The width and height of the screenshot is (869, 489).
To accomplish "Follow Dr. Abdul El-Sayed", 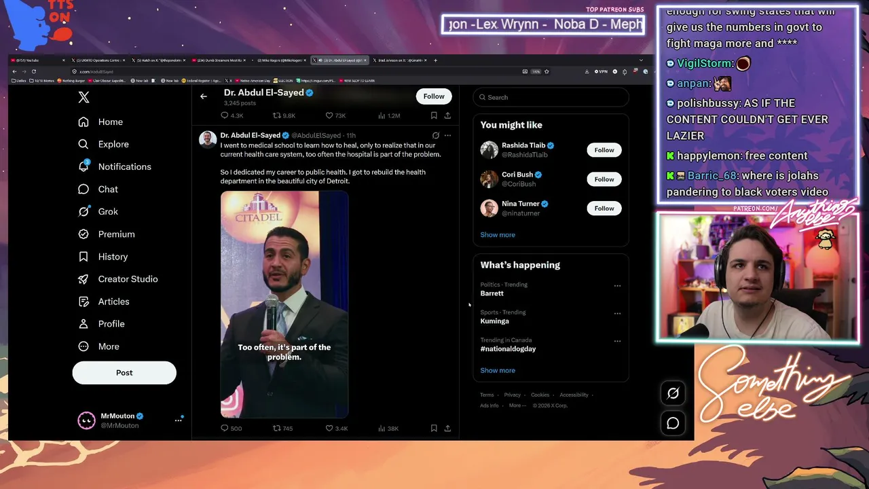I will tap(434, 96).
